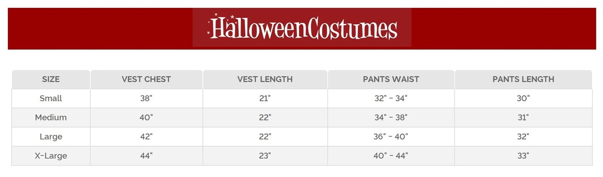Click the 30" pants length cell

click(x=523, y=98)
